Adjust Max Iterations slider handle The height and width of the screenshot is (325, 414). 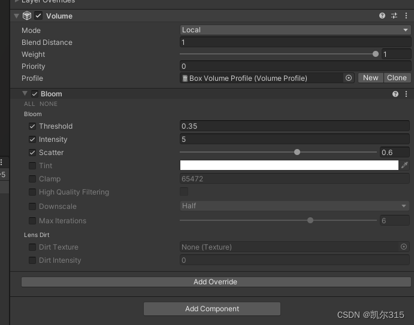click(x=310, y=220)
